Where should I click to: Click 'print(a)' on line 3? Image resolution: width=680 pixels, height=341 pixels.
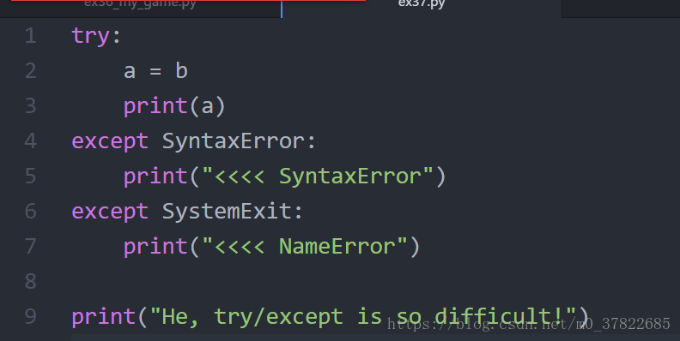coord(174,106)
